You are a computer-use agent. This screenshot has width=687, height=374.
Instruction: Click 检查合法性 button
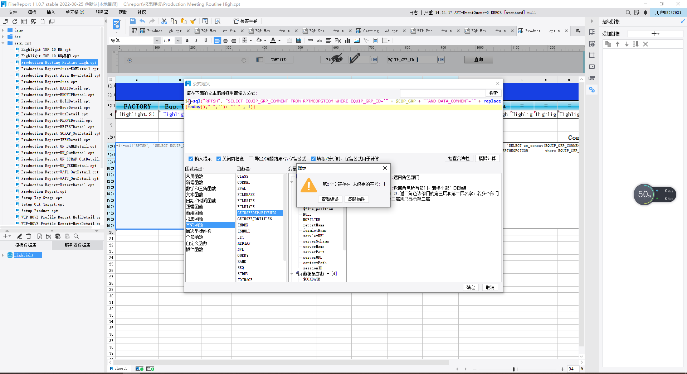point(459,158)
